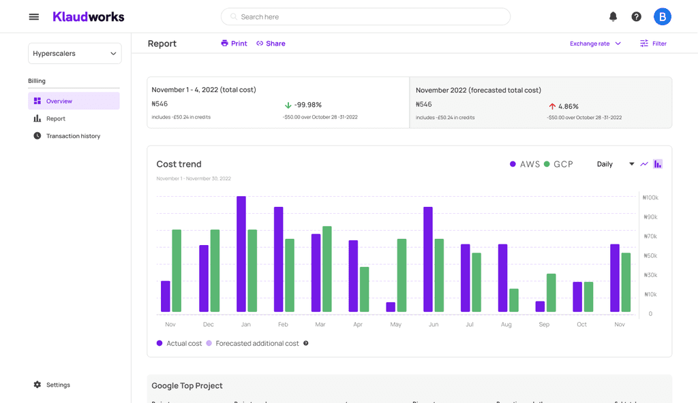Click the Daily dropdown arrow

pos(631,164)
